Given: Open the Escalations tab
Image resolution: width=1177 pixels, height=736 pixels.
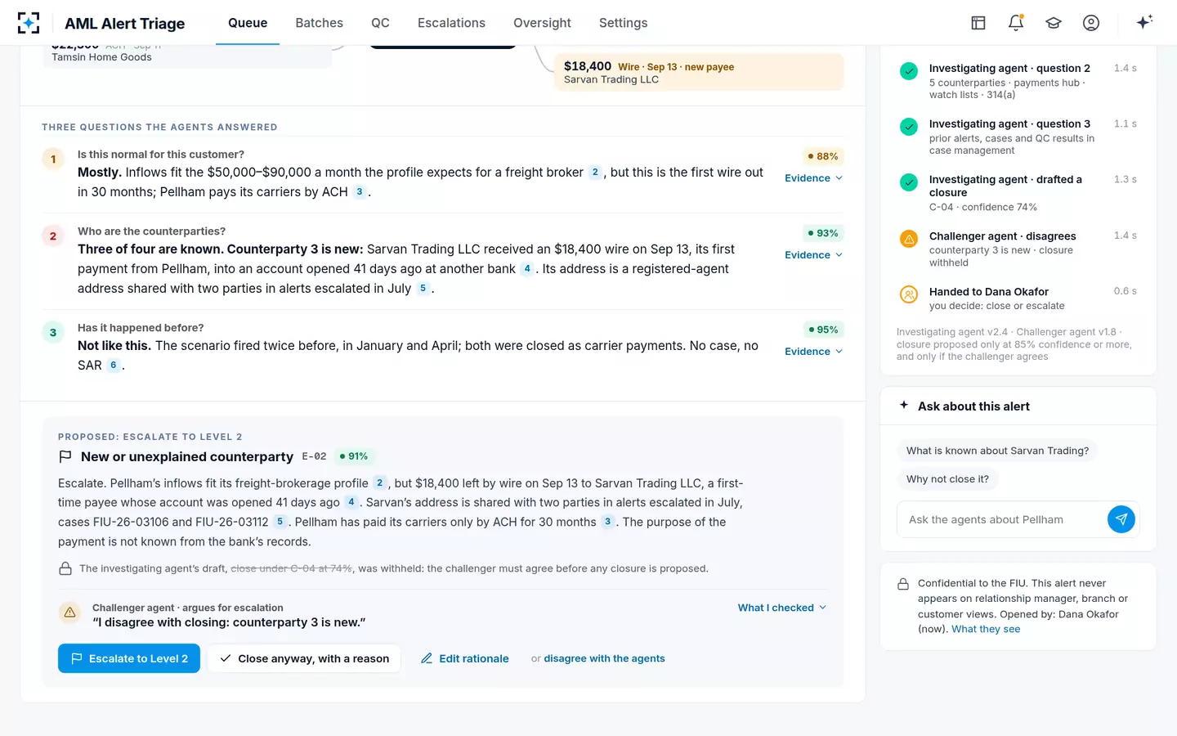Looking at the screenshot, I should (451, 23).
